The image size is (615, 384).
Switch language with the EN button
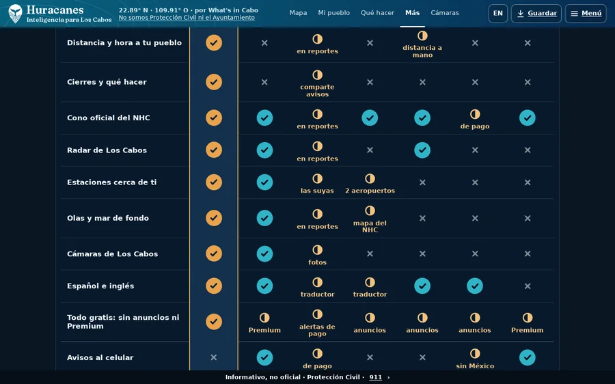click(498, 14)
